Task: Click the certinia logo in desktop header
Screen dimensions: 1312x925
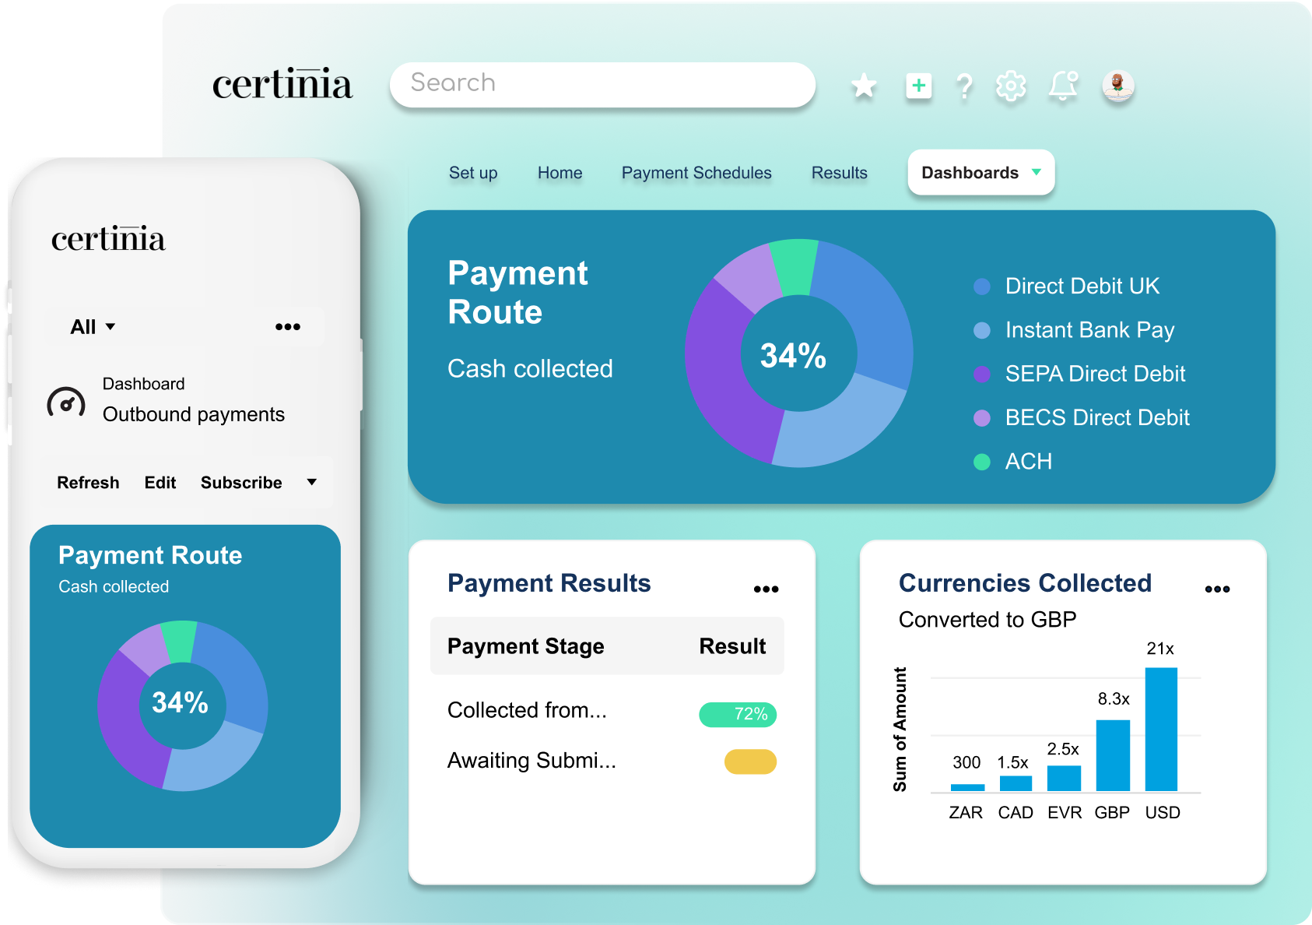Action: pyautogui.click(x=282, y=84)
